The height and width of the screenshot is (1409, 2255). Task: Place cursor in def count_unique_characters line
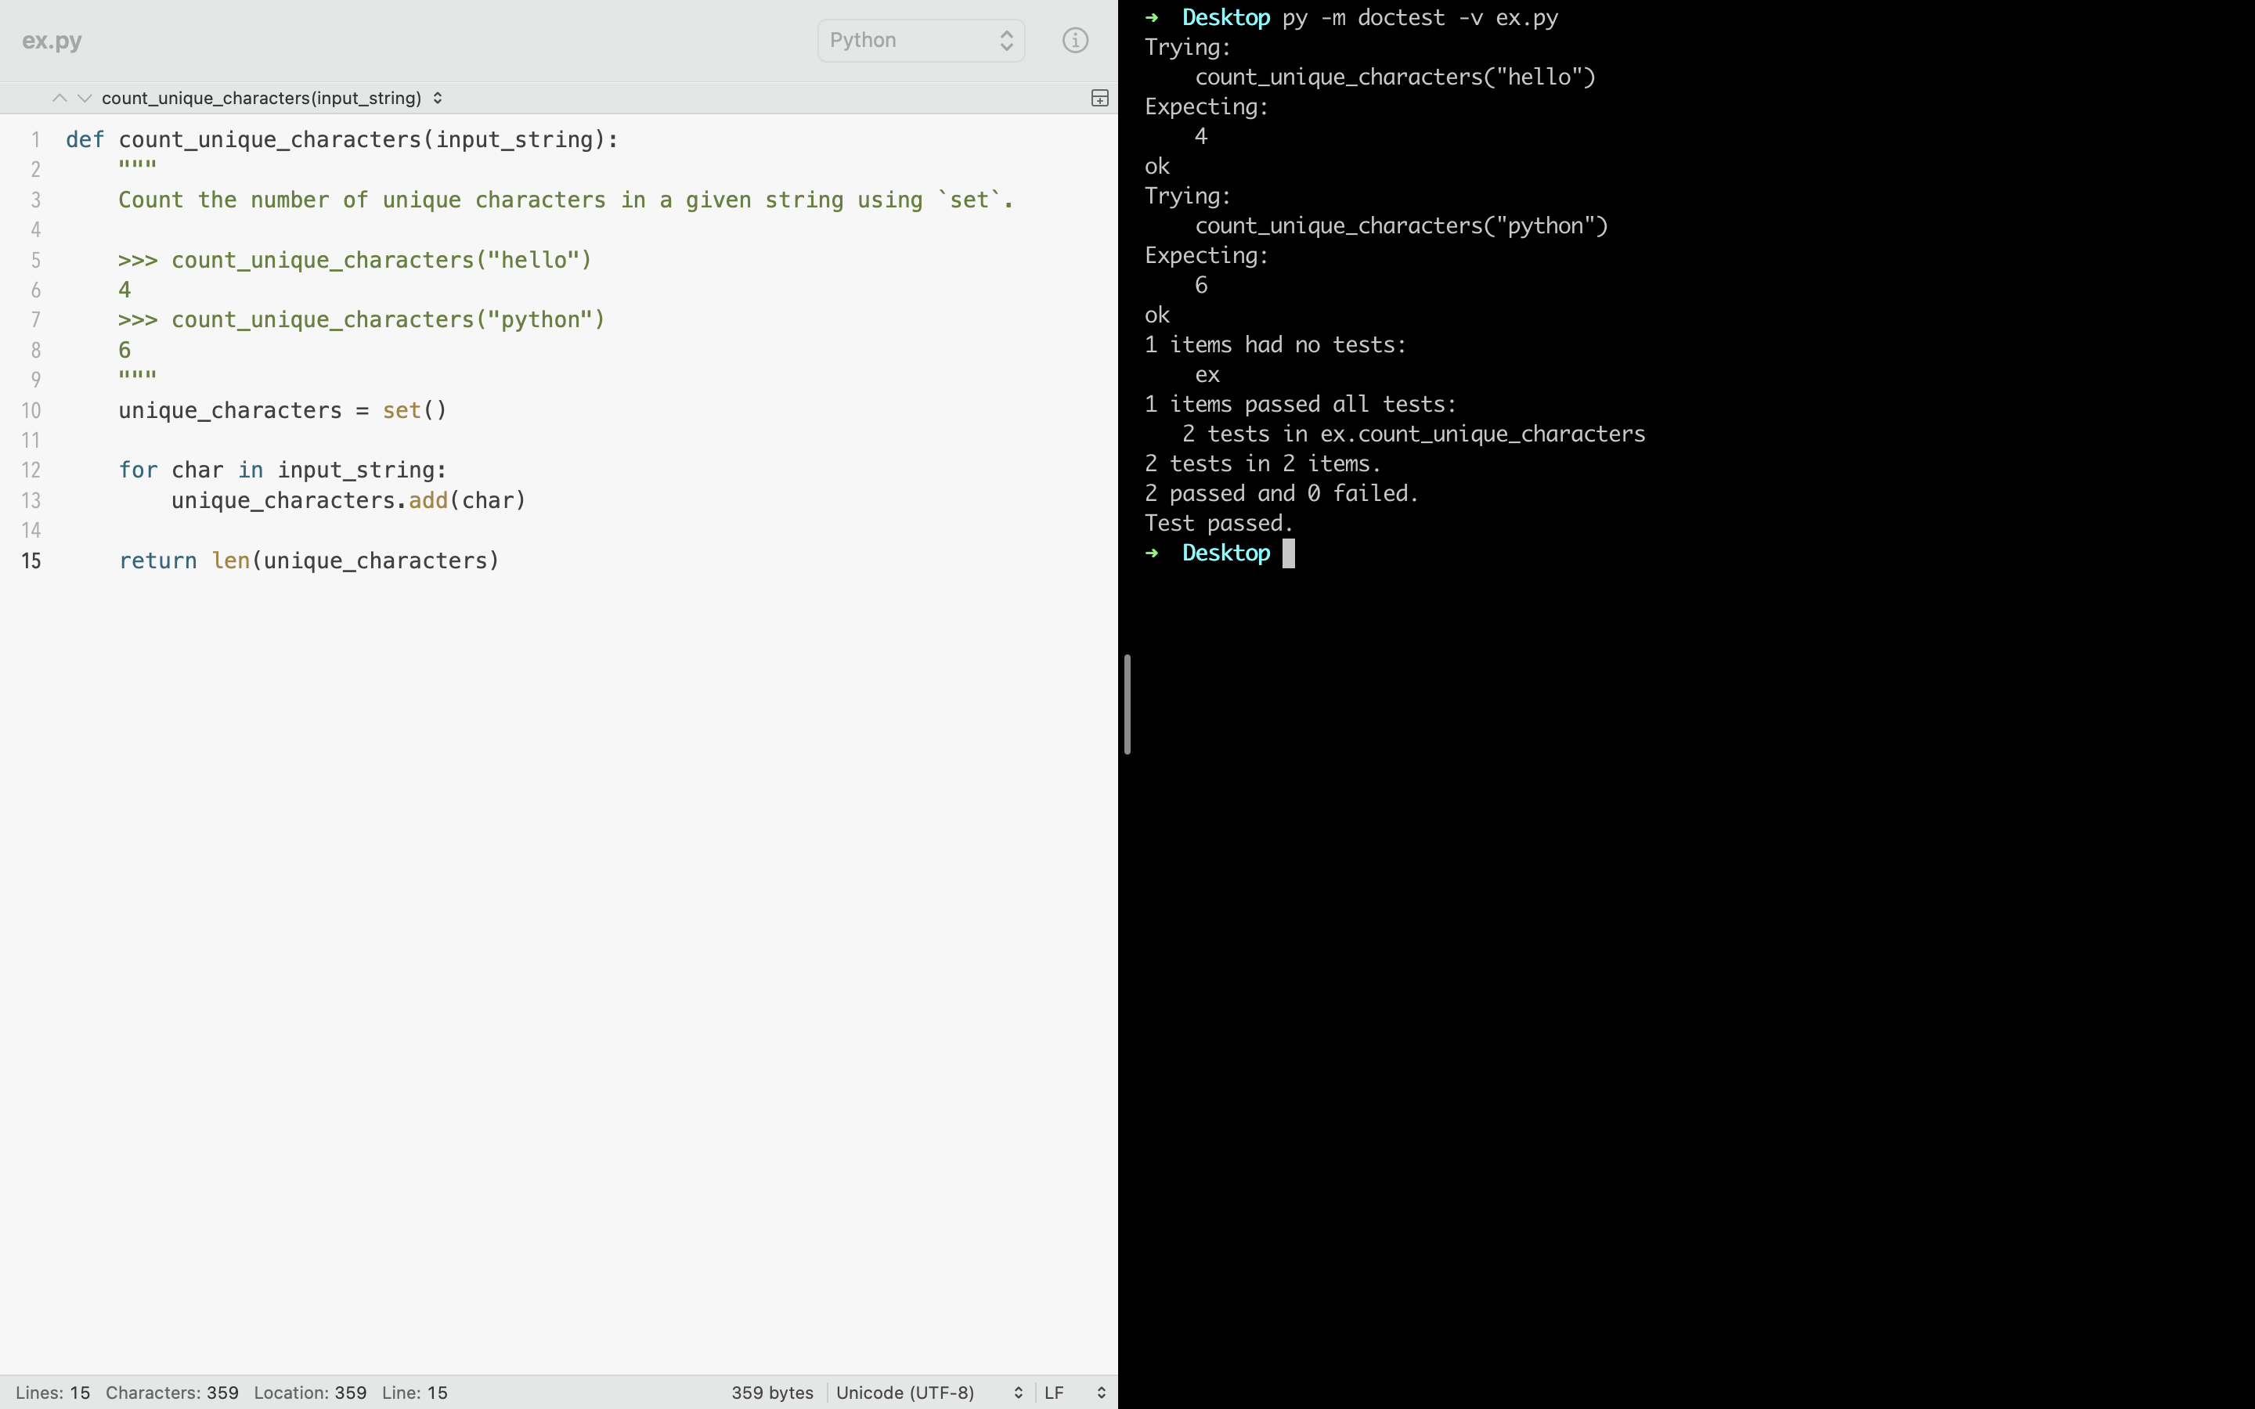tap(342, 140)
